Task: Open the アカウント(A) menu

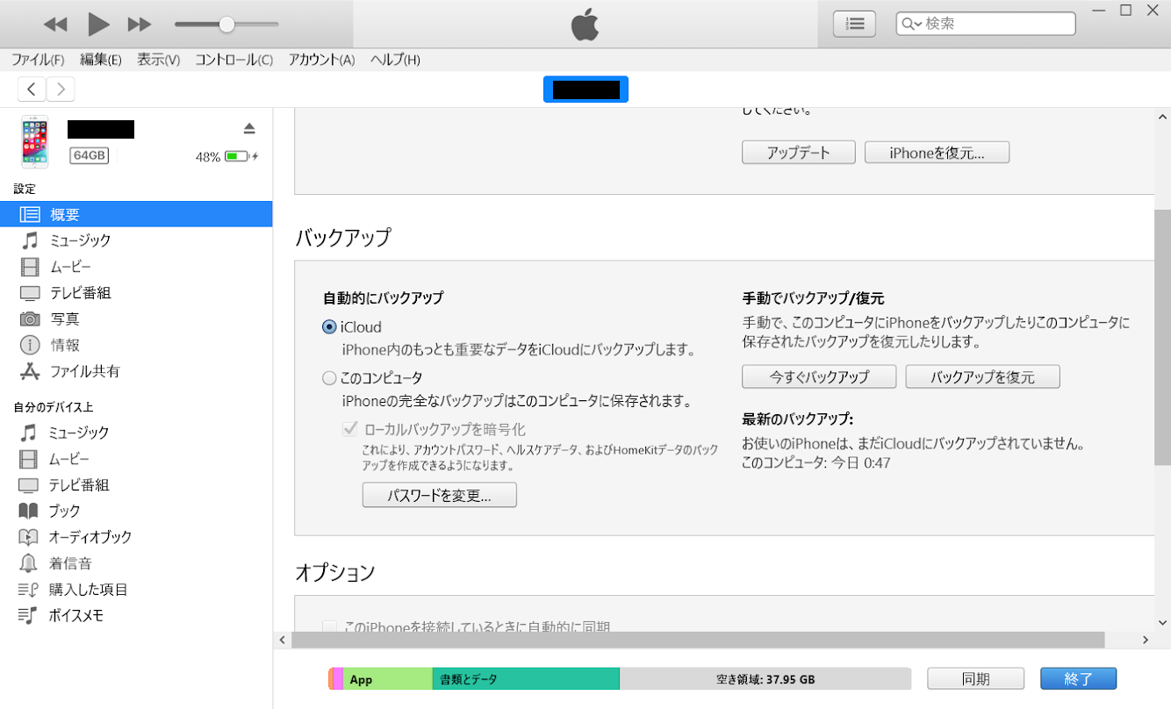Action: point(321,60)
